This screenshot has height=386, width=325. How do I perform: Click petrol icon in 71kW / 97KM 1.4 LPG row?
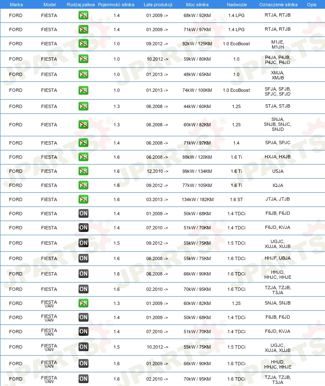point(84,30)
